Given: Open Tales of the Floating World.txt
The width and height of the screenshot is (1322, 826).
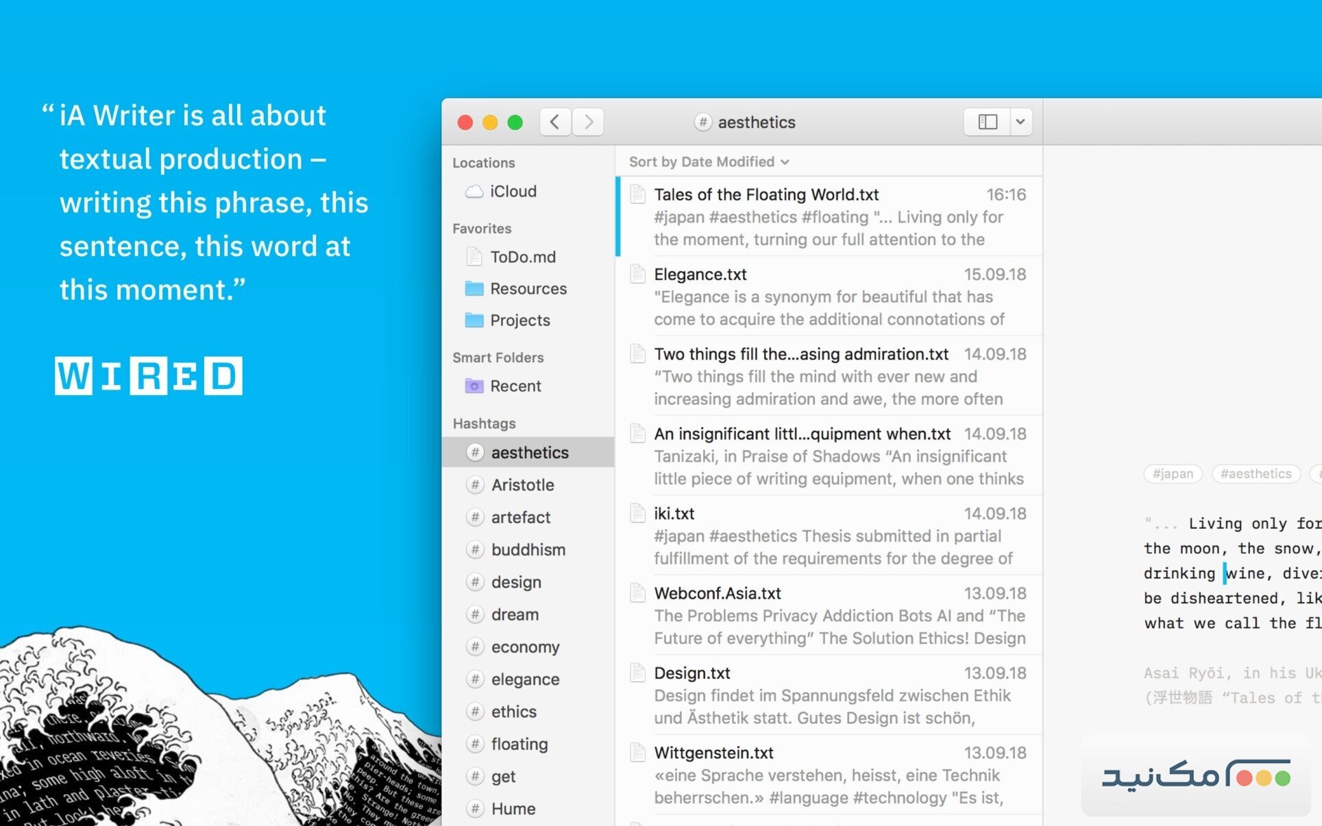Looking at the screenshot, I should click(x=766, y=195).
